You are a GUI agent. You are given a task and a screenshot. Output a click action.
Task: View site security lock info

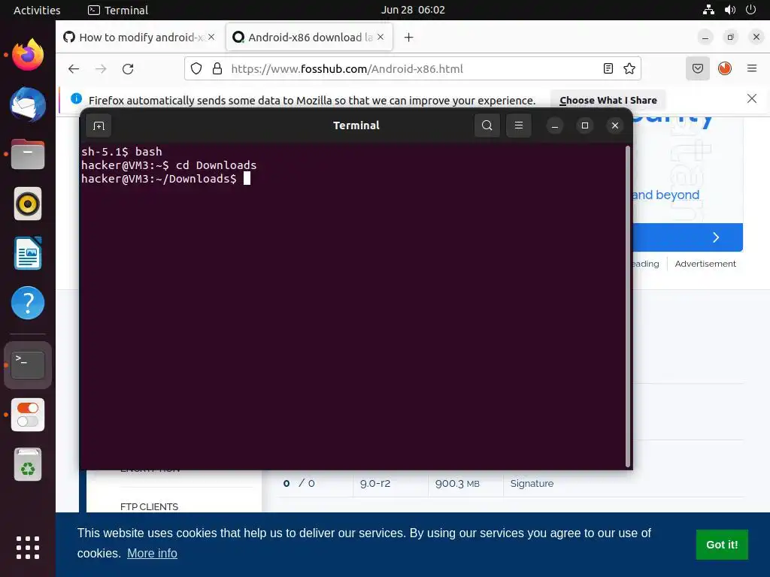click(217, 68)
